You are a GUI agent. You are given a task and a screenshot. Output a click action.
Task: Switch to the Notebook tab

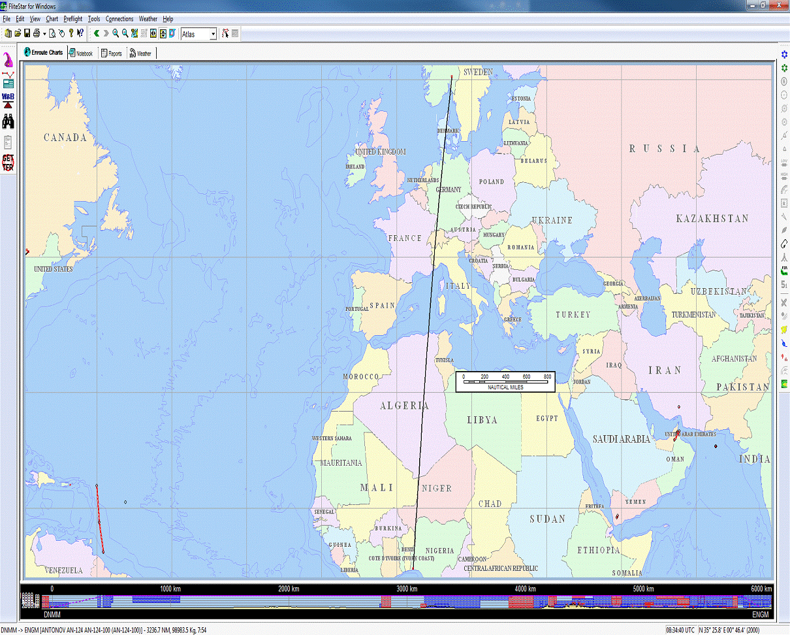(x=81, y=54)
